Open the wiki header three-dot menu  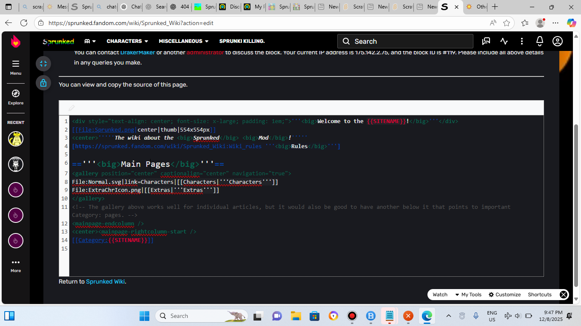pyautogui.click(x=522, y=41)
